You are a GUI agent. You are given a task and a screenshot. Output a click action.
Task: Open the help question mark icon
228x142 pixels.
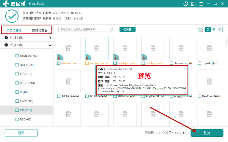186,4
